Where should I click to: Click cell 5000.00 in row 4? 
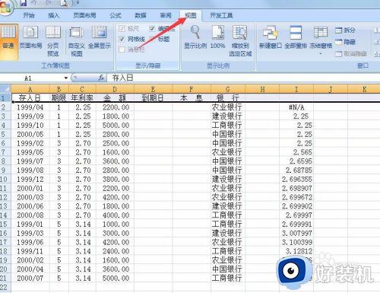[x=115, y=125]
